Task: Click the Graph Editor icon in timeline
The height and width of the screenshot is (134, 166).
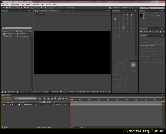Action: 66,99
